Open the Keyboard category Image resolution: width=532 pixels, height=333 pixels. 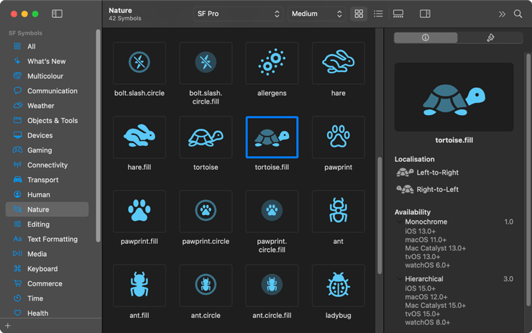47,269
